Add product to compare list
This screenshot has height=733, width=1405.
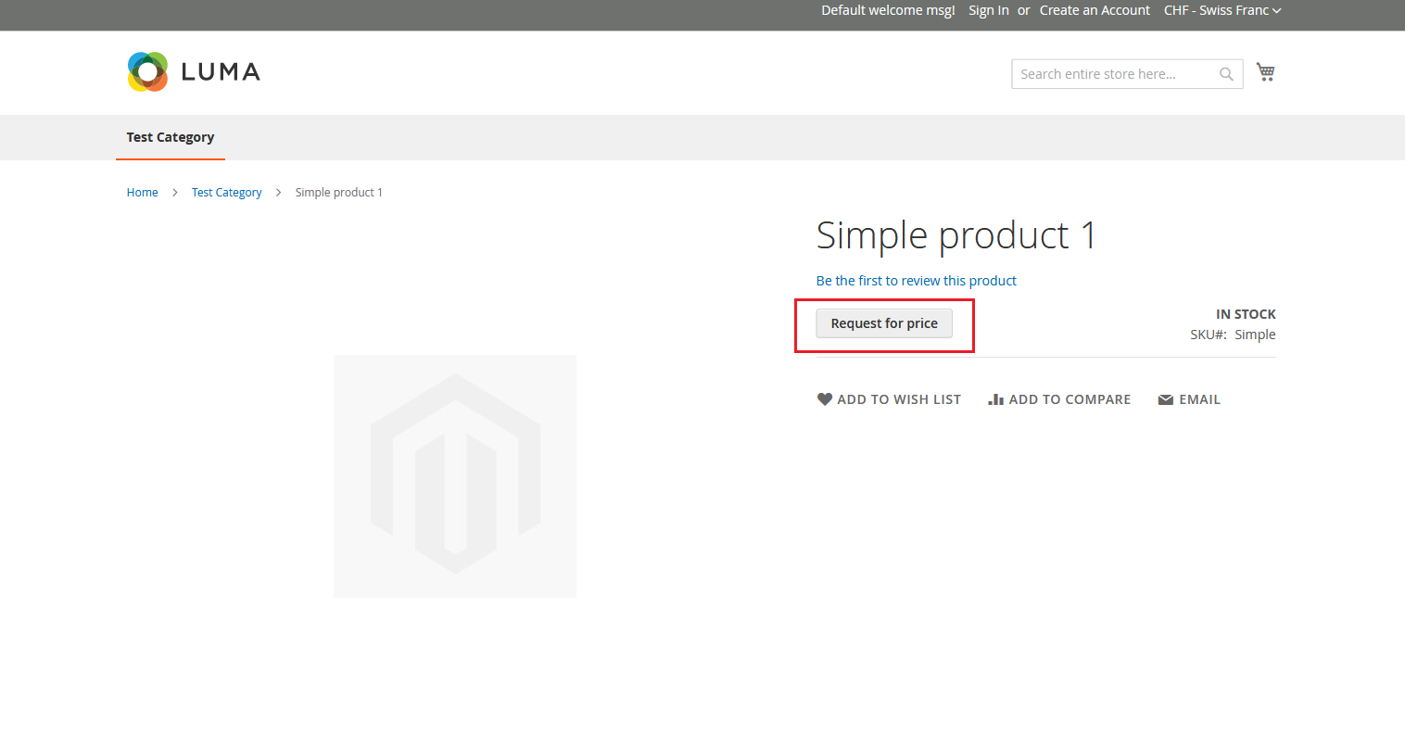[1059, 399]
